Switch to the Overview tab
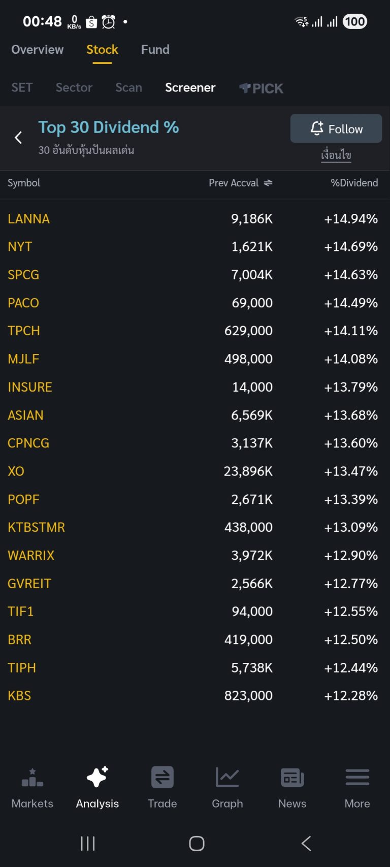This screenshot has width=390, height=867. point(38,50)
